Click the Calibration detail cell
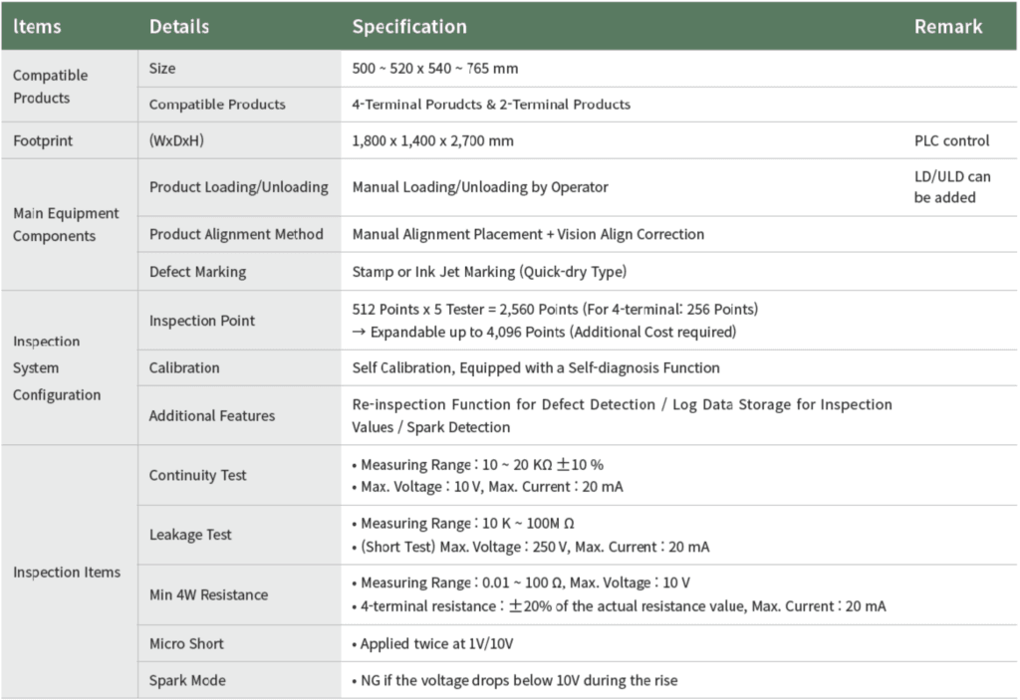The width and height of the screenshot is (1020, 700). pos(184,367)
